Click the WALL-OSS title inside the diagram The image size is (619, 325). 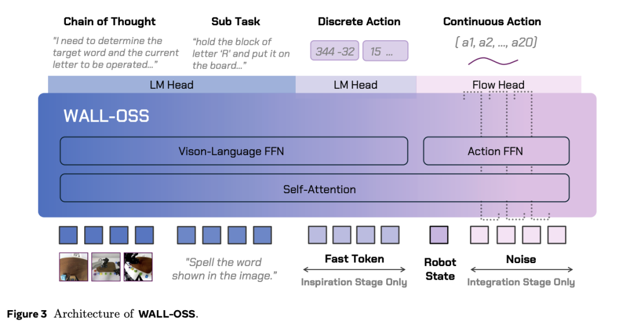(106, 116)
